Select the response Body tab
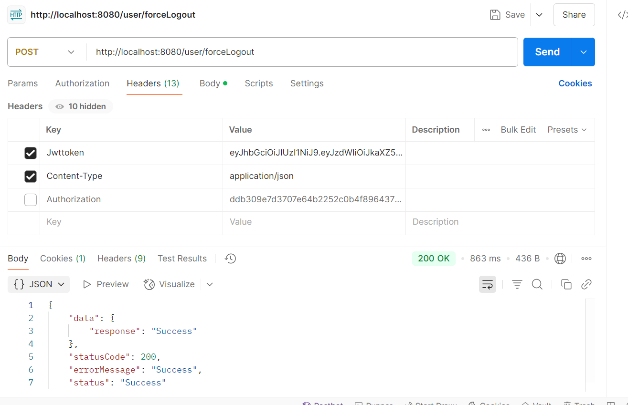 click(18, 259)
